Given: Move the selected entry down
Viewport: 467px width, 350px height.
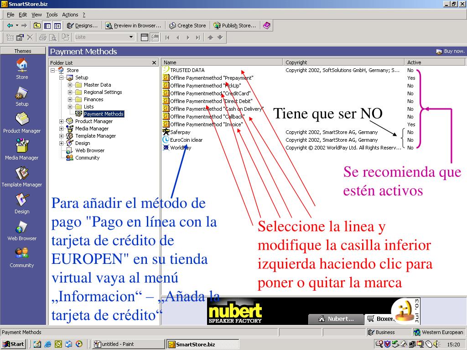Looking at the screenshot, I should 220,37.
